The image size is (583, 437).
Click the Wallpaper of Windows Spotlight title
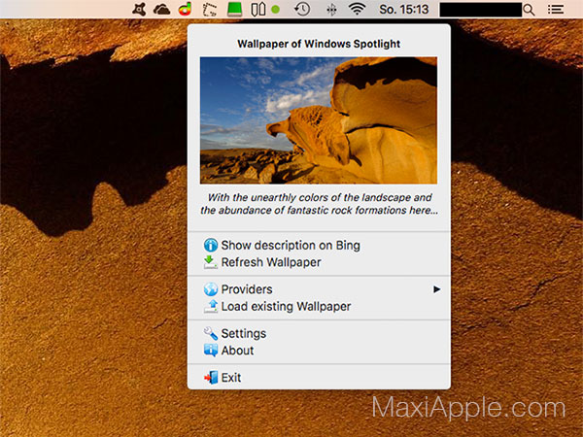[x=319, y=44]
